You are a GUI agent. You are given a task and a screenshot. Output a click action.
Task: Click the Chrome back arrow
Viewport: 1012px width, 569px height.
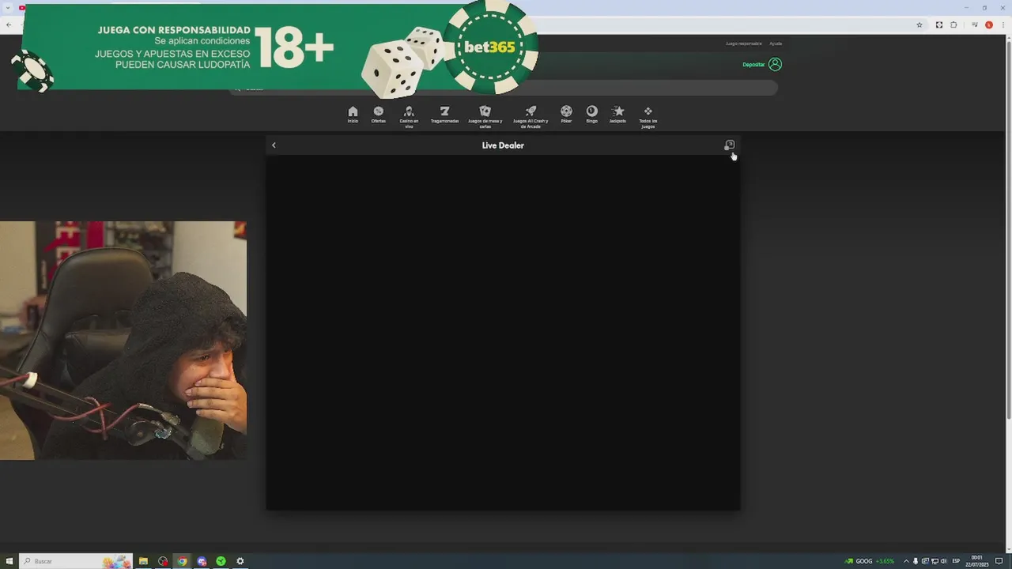[8, 24]
